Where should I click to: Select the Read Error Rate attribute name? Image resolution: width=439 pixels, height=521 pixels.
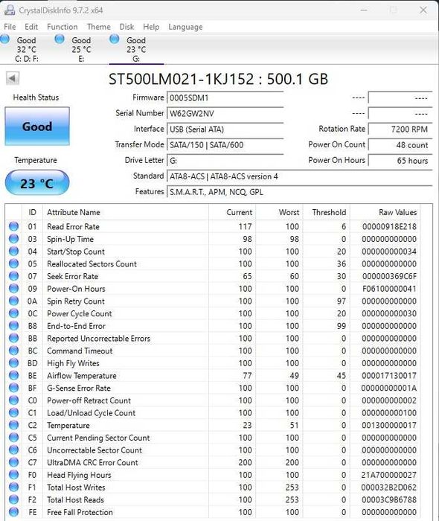pos(73,226)
